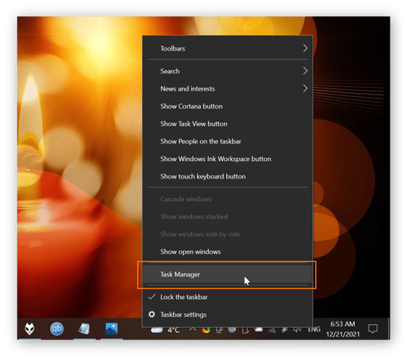Viewport: 408px width, 357px height.
Task: Open the clock showing 6:53 AM
Action: pos(343,329)
